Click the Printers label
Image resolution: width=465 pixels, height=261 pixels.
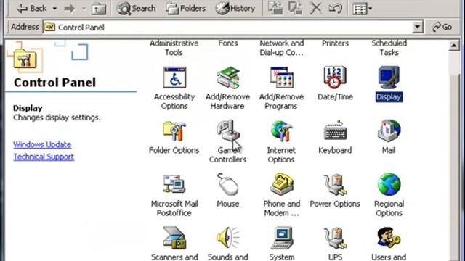(335, 43)
